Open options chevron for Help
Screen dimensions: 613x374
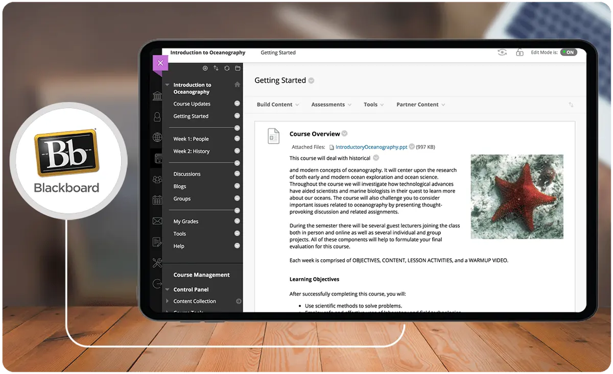pos(237,245)
